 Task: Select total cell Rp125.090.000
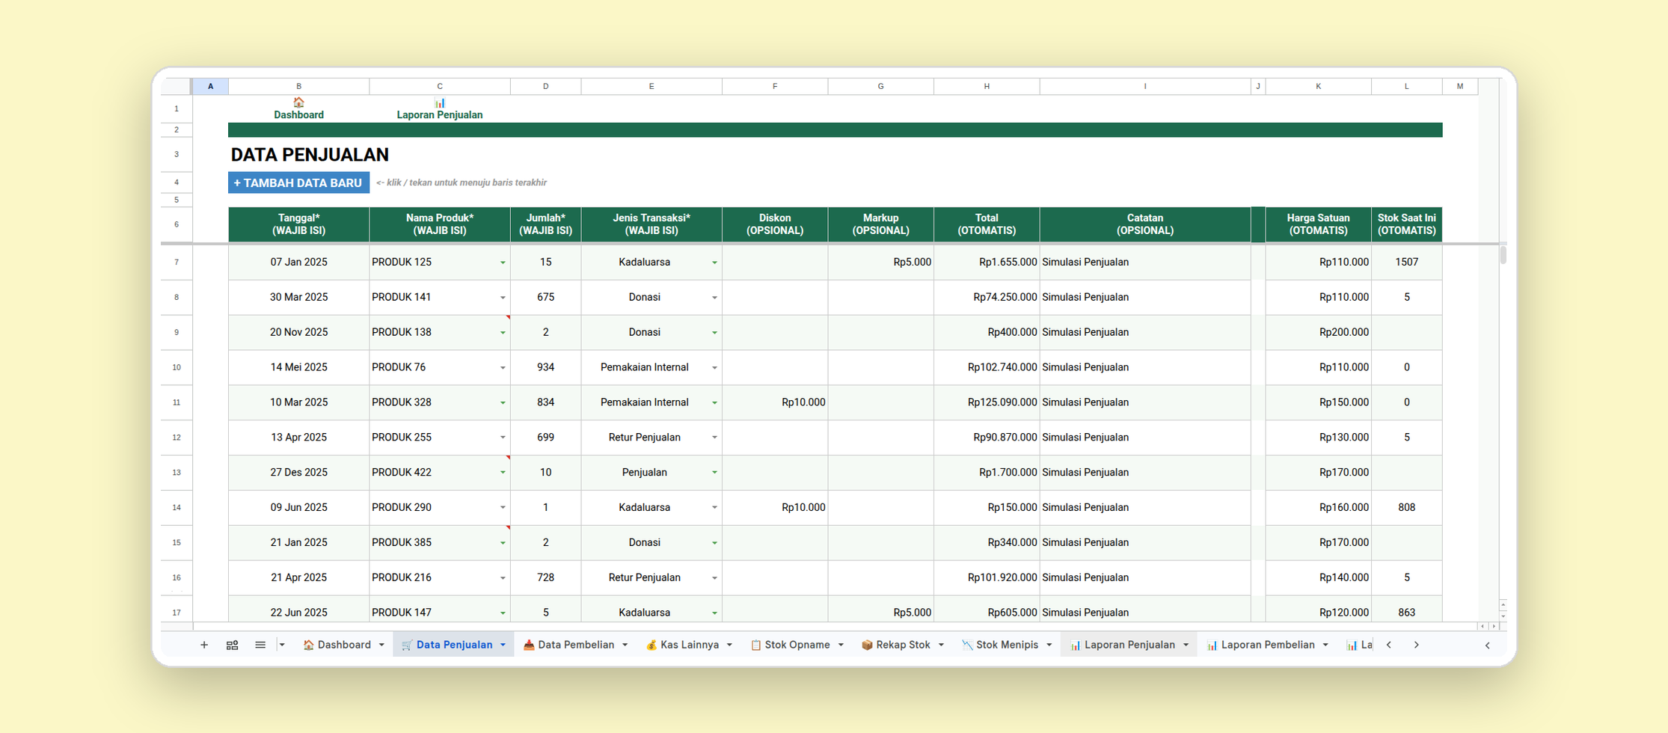[987, 402]
